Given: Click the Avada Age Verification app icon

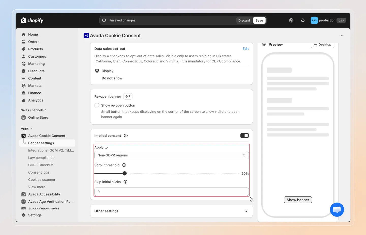Looking at the screenshot, I should coord(24,202).
